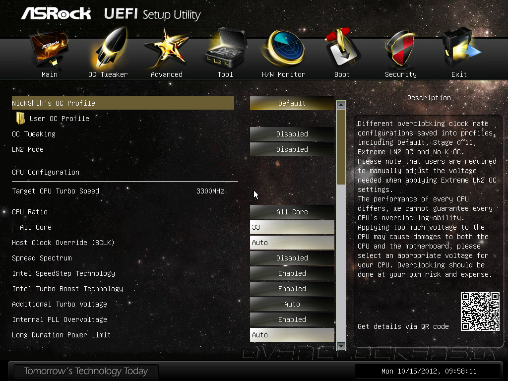508x381 pixels.
Task: Open the User OC Profile folder icon
Action: [x=20, y=118]
